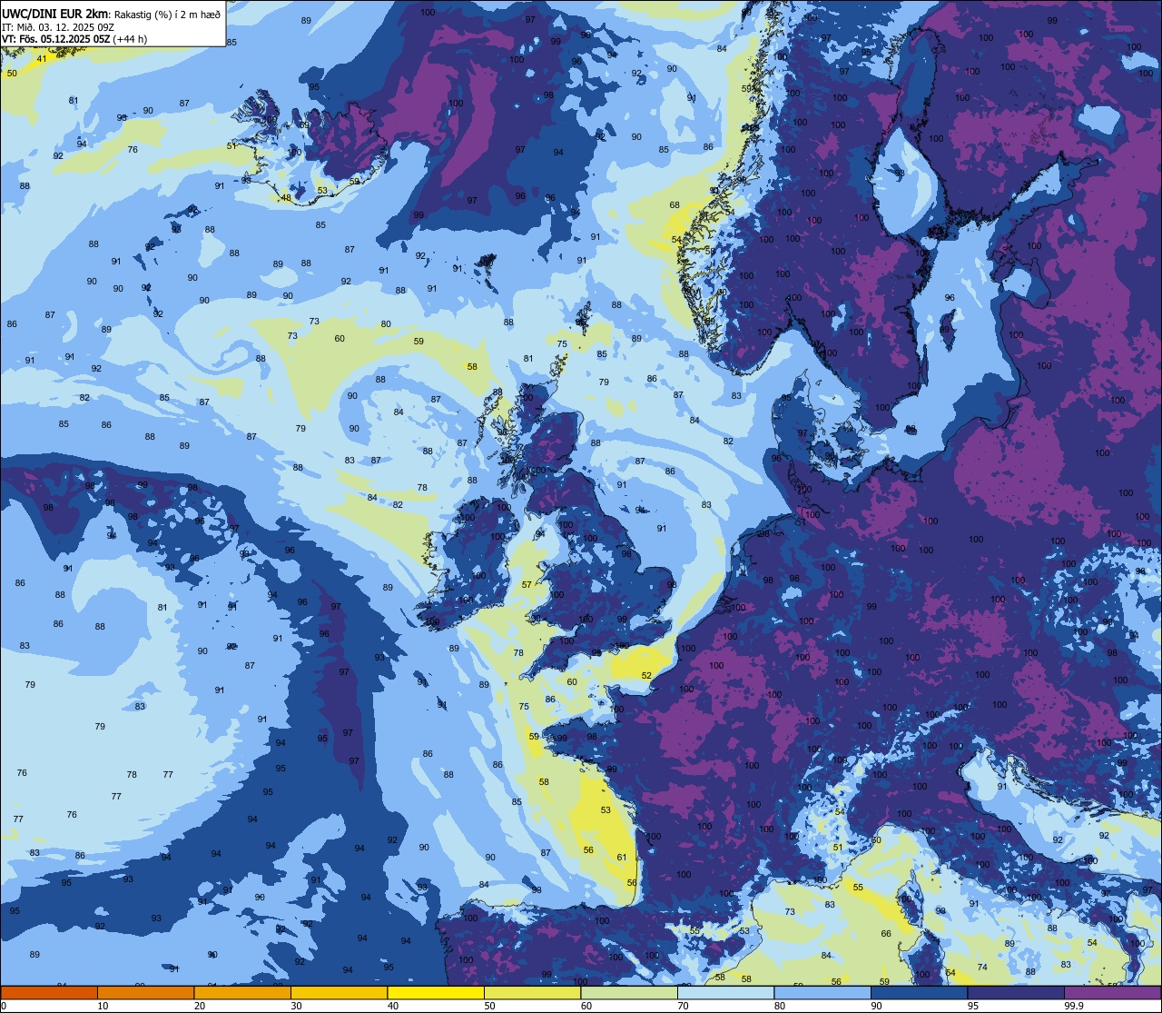Click the initial time line 'IT: Mið. 03. 12. 2025 09Z'
1162x1013 pixels.
(x=58, y=26)
